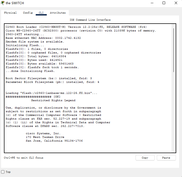Minimize the SWITCH window

coord(152,3)
